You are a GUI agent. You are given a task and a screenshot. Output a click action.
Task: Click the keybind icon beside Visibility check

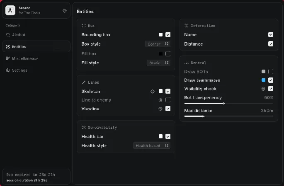(263, 89)
